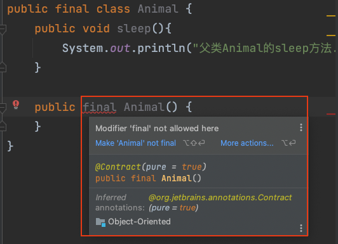Open @org.jetbrains.annotations.Contract annotation link

(x=220, y=197)
